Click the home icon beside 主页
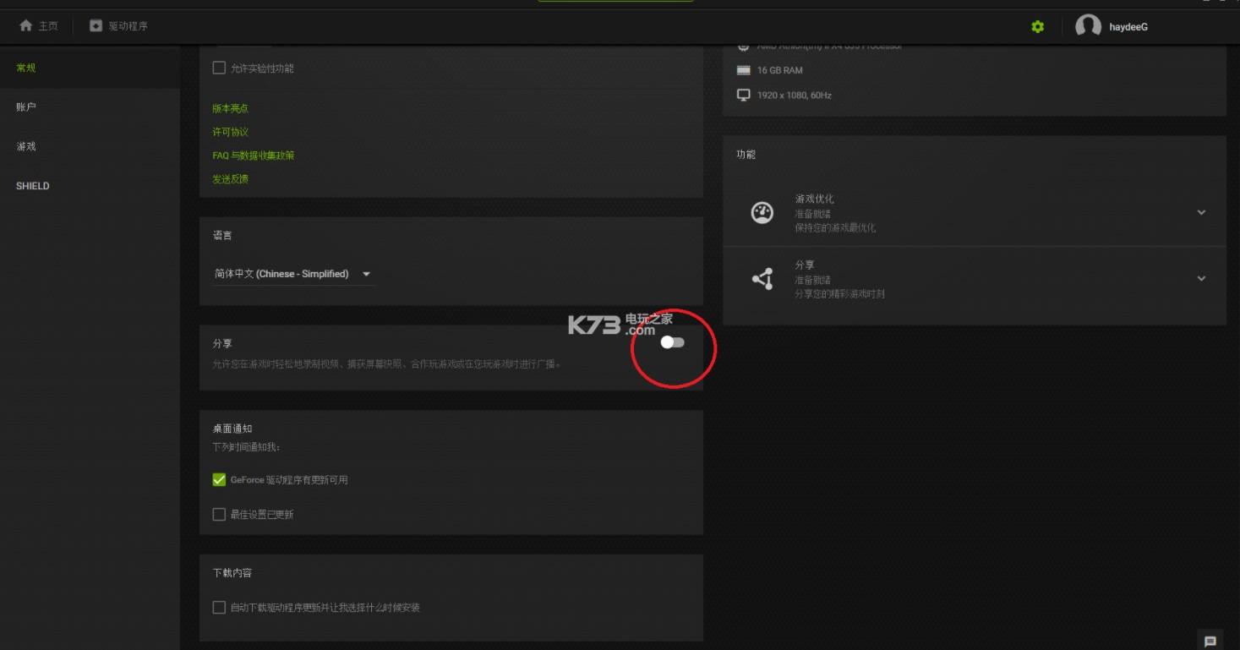This screenshot has height=650, width=1240. coord(26,26)
